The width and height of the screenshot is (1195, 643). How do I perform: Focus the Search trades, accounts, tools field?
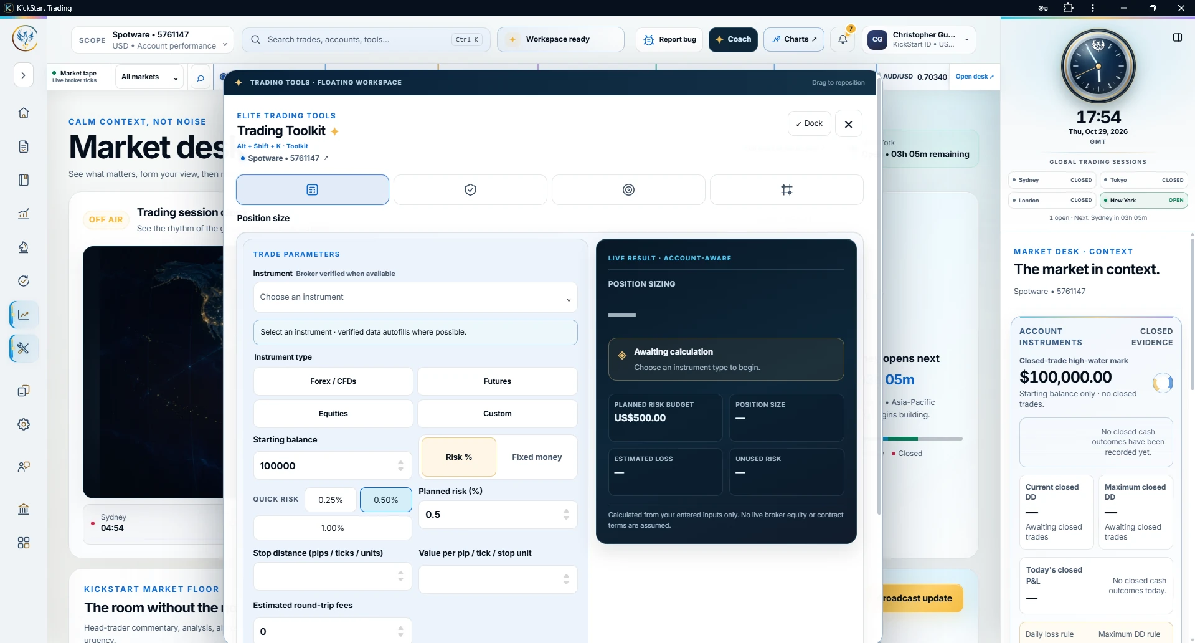click(366, 39)
